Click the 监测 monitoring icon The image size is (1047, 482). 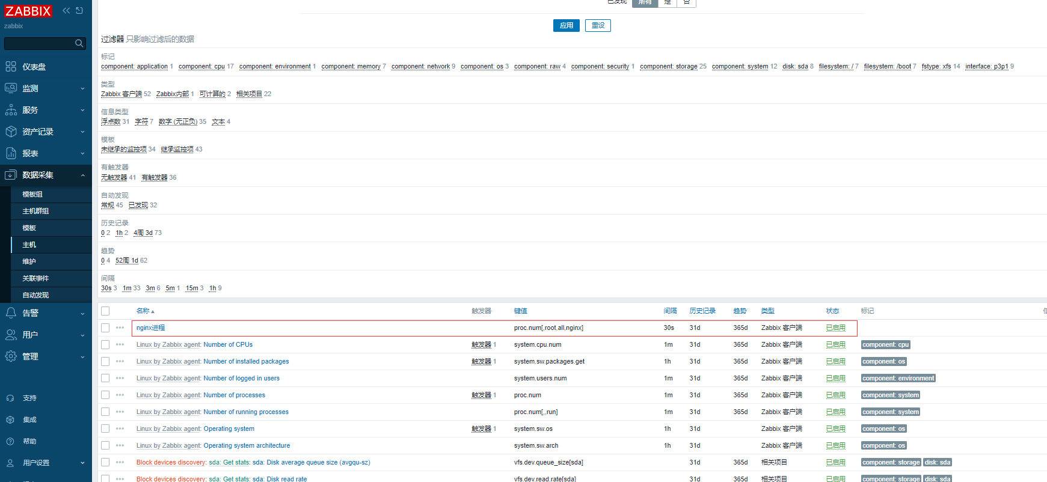click(11, 88)
